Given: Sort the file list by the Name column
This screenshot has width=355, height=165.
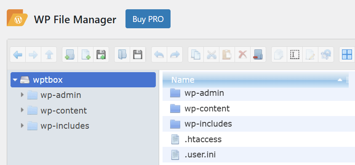Looking at the screenshot, I should [x=255, y=80].
